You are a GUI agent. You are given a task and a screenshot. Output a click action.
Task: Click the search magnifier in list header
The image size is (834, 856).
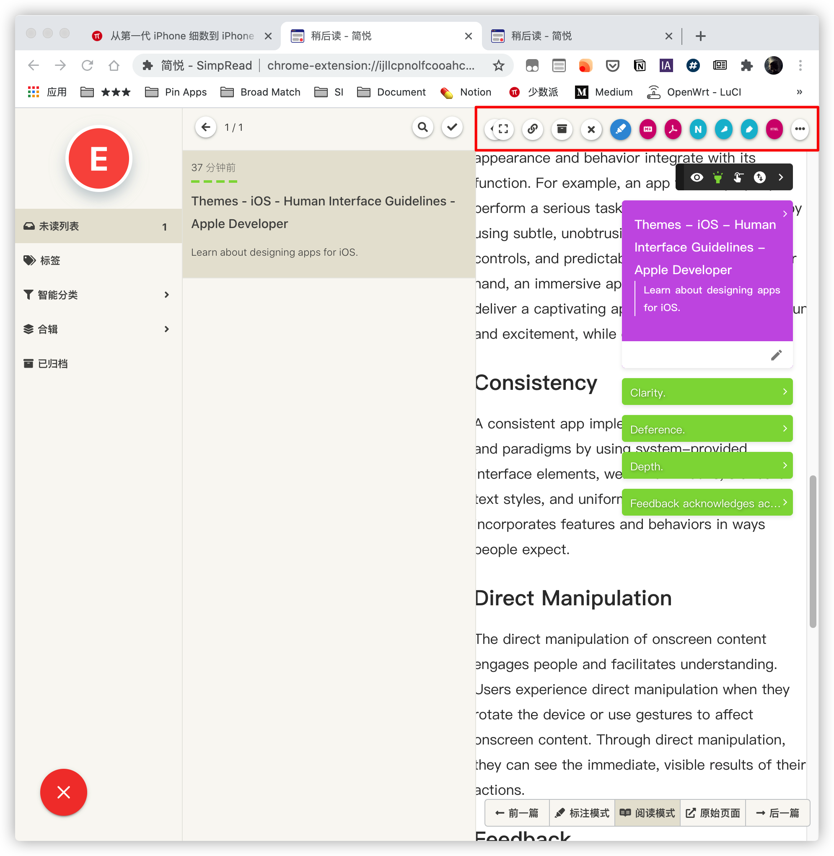pos(423,127)
